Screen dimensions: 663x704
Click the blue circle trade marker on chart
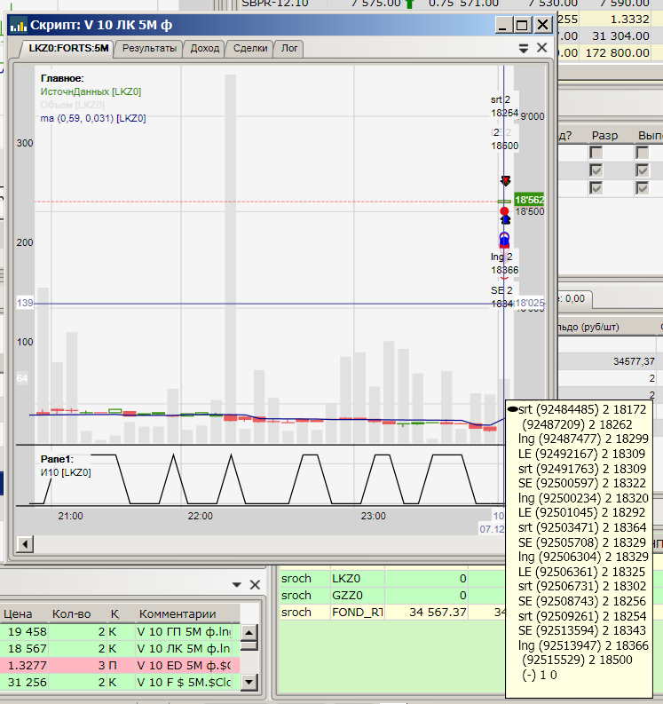click(x=504, y=239)
